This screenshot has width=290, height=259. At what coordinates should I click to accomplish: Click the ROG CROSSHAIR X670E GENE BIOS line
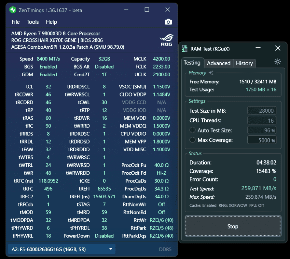point(57,40)
